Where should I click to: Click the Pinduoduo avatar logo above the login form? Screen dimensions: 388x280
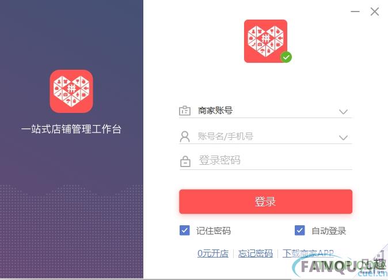pyautogui.click(x=265, y=41)
